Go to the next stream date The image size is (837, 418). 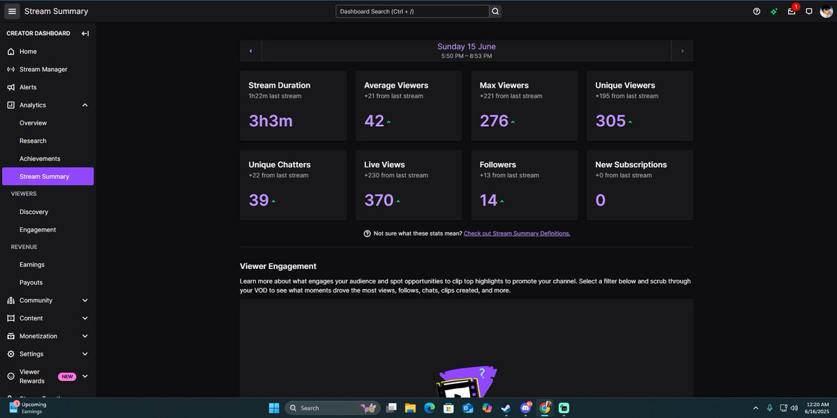click(682, 51)
